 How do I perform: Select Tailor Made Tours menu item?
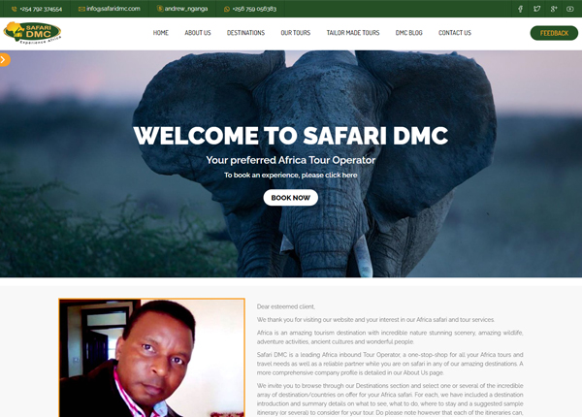click(x=353, y=33)
